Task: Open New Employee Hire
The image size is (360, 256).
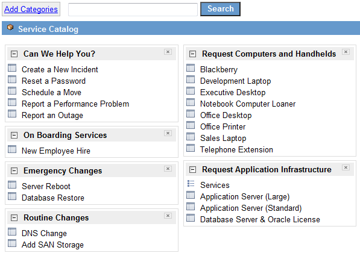Action: [x=56, y=151]
